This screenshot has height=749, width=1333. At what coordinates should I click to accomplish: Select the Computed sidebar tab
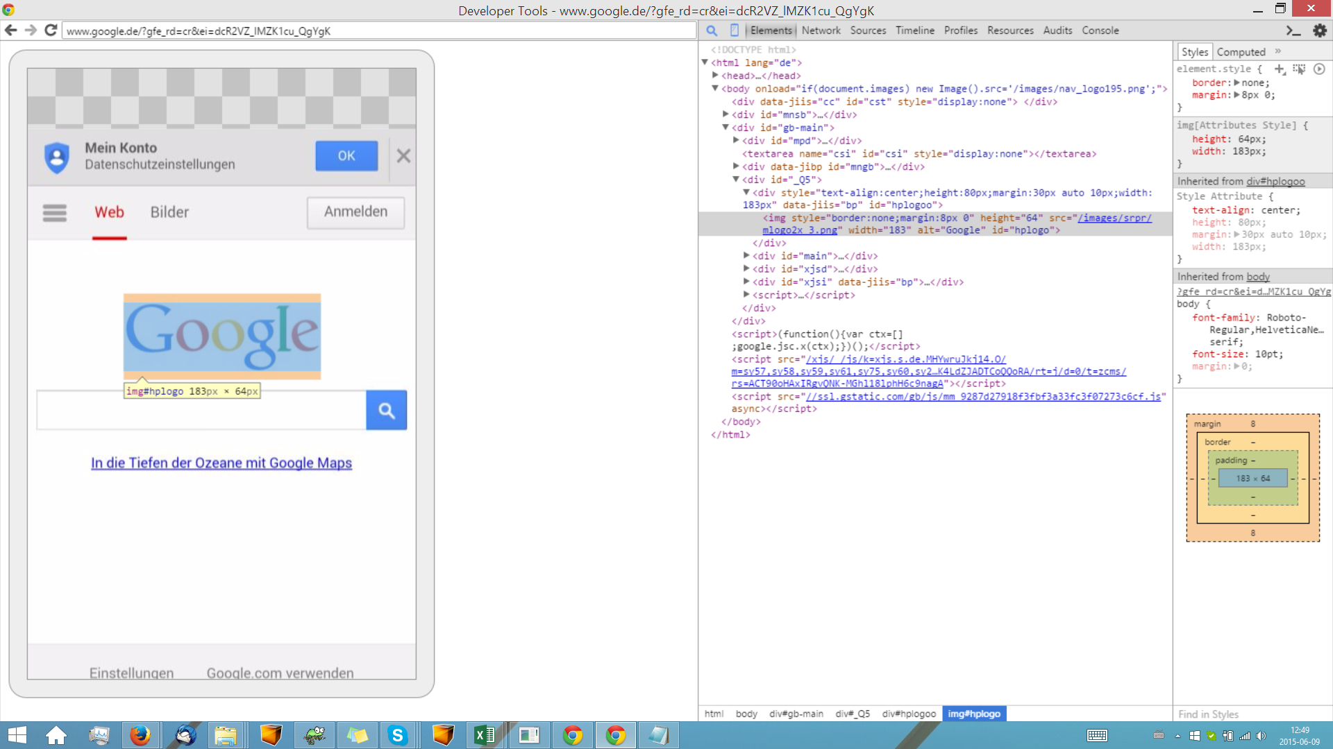pos(1241,52)
